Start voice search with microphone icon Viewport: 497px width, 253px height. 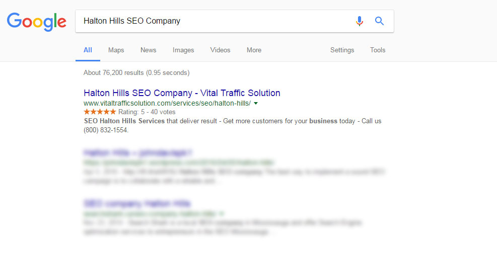359,21
